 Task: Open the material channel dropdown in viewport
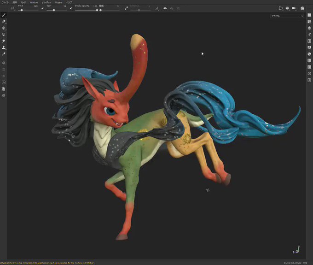(x=287, y=16)
